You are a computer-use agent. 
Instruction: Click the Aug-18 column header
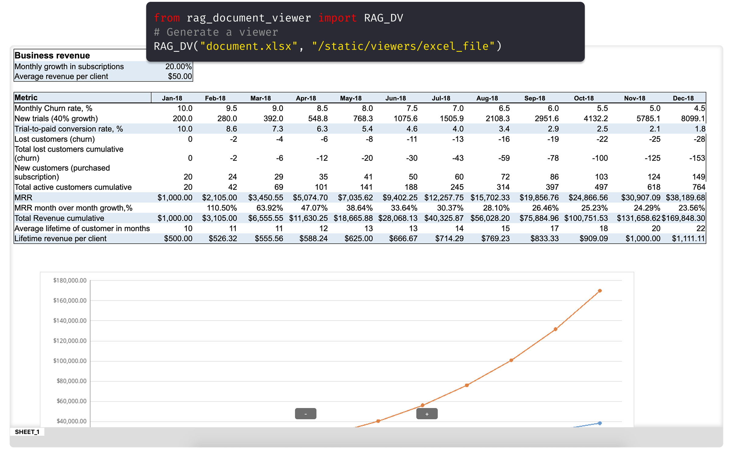(x=487, y=98)
